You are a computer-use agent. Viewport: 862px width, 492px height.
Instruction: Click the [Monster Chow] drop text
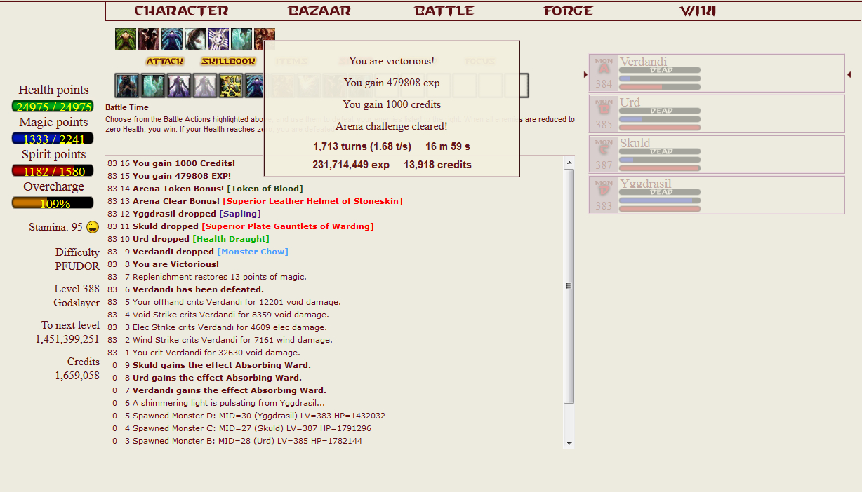pos(253,252)
